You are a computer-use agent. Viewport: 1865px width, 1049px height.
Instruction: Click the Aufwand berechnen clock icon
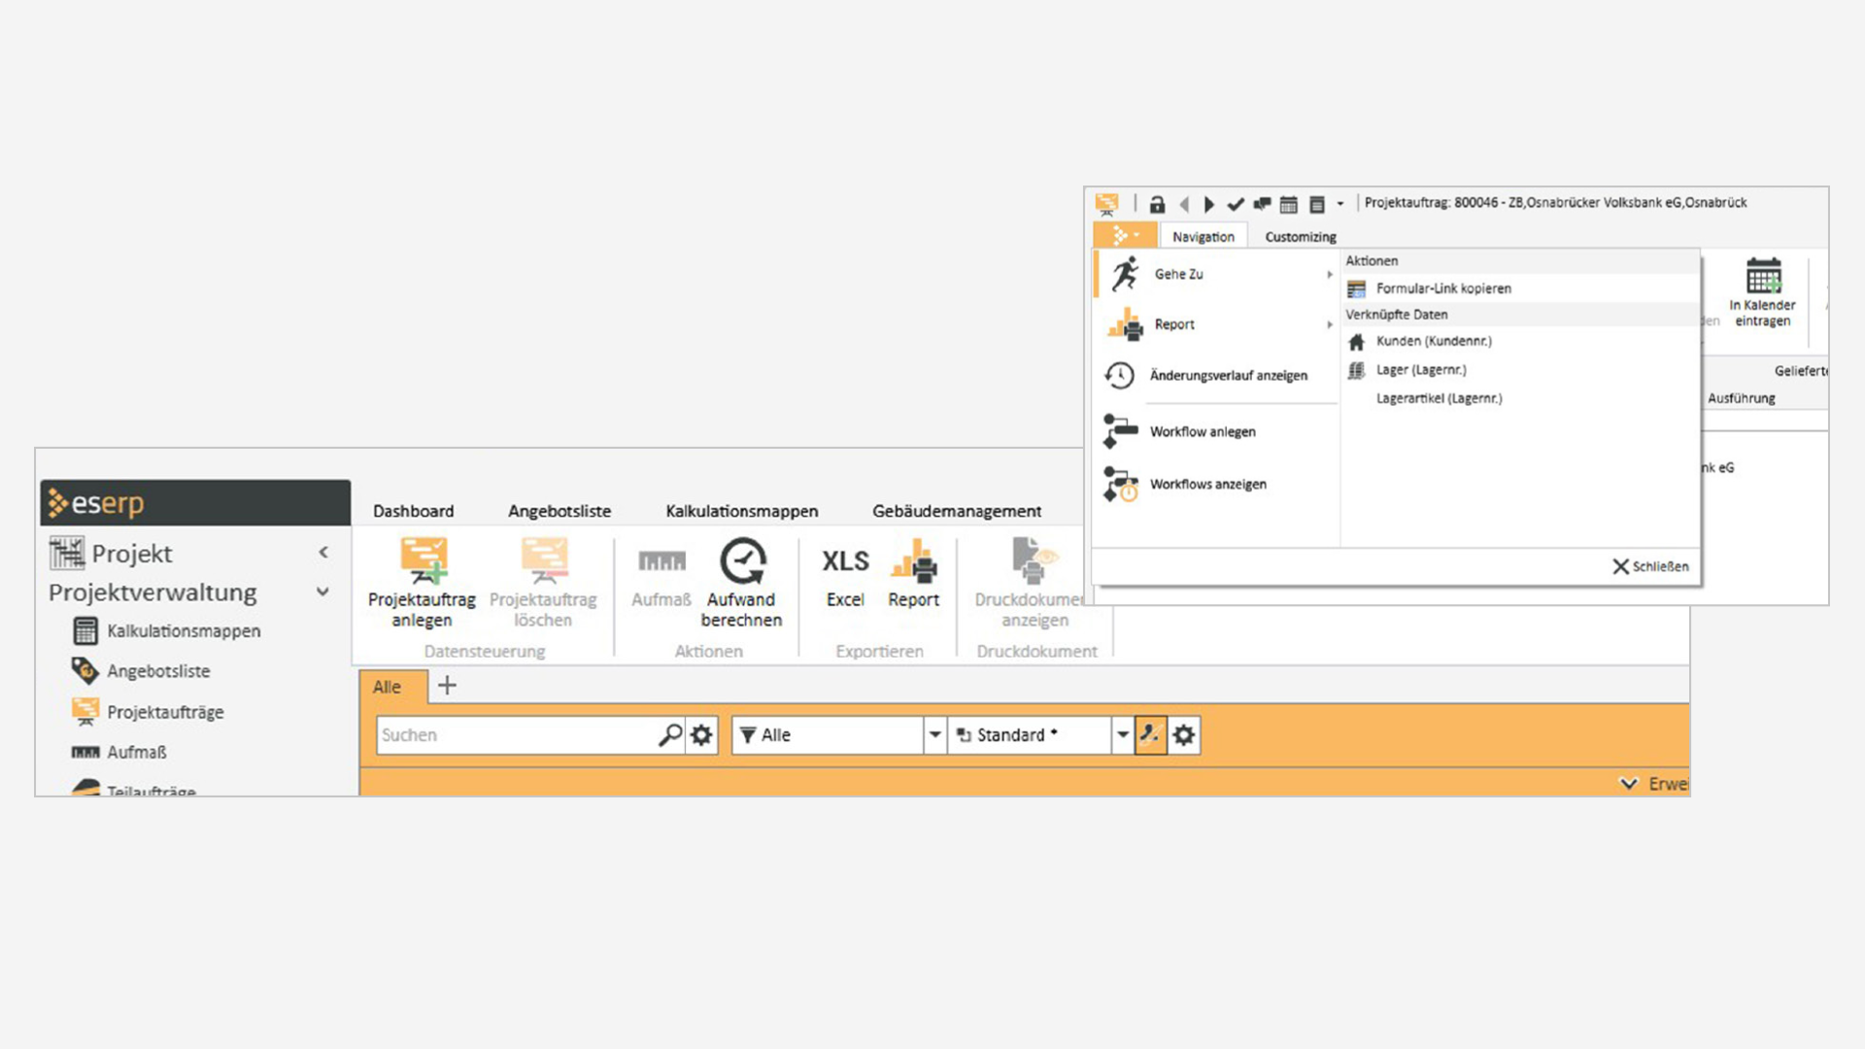(x=742, y=560)
